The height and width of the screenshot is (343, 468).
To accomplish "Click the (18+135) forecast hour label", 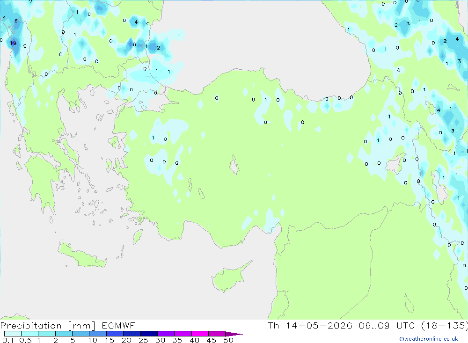I will pyautogui.click(x=445, y=325).
